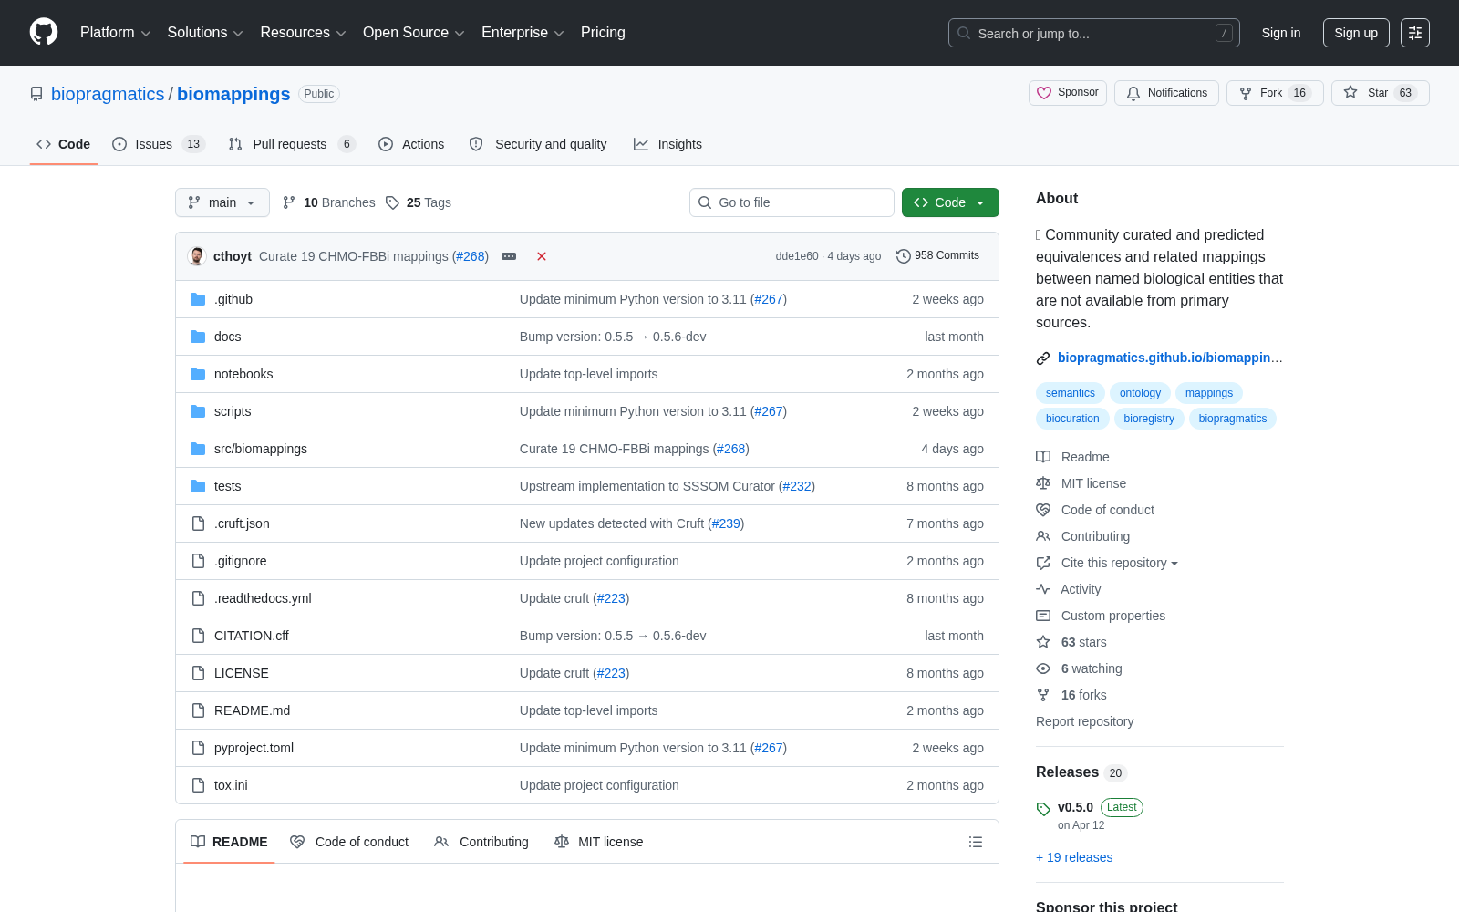View 958 Commits history link
Image resolution: width=1459 pixels, height=912 pixels.
937,256
